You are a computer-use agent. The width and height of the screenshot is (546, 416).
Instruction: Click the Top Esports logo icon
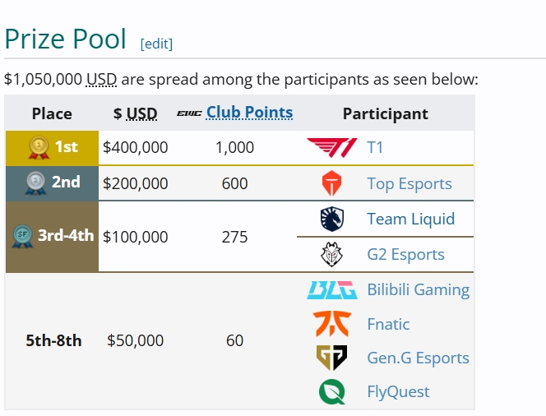pyautogui.click(x=332, y=183)
